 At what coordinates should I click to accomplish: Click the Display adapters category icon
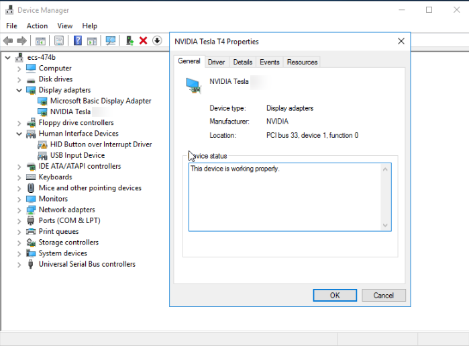(31, 90)
